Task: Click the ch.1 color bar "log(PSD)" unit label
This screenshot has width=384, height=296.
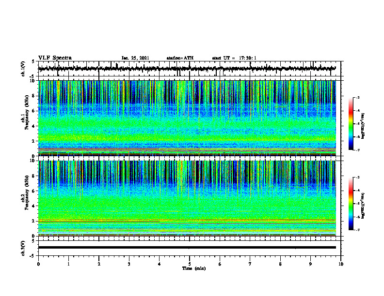Action: (x=363, y=126)
